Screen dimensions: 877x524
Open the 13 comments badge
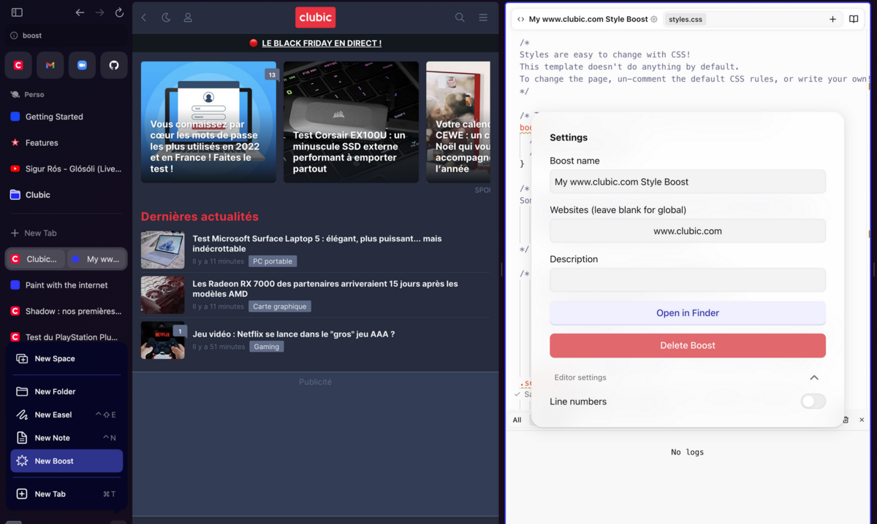click(271, 74)
